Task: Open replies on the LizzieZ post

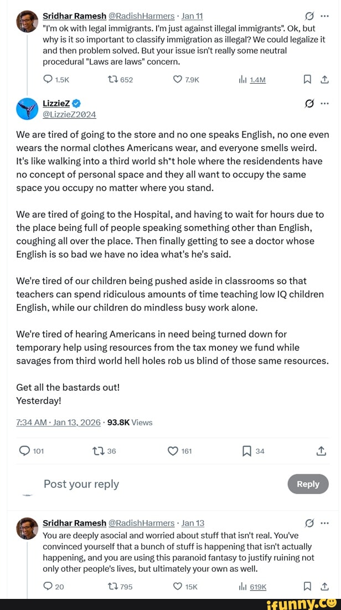Action: pos(25,451)
